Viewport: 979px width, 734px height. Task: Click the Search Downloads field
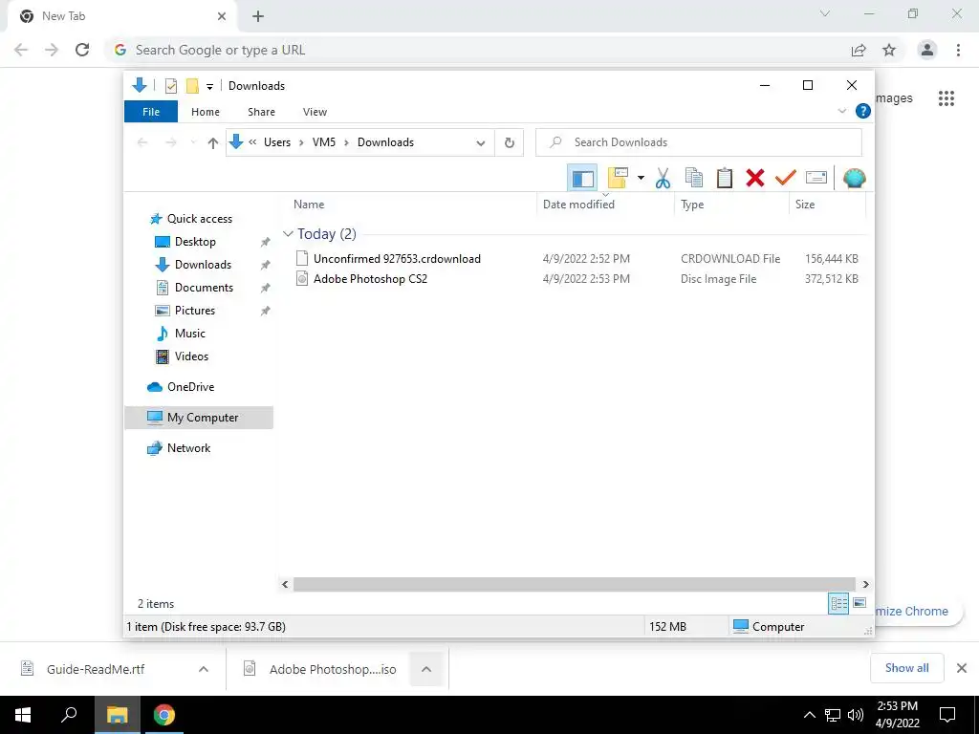tap(699, 142)
